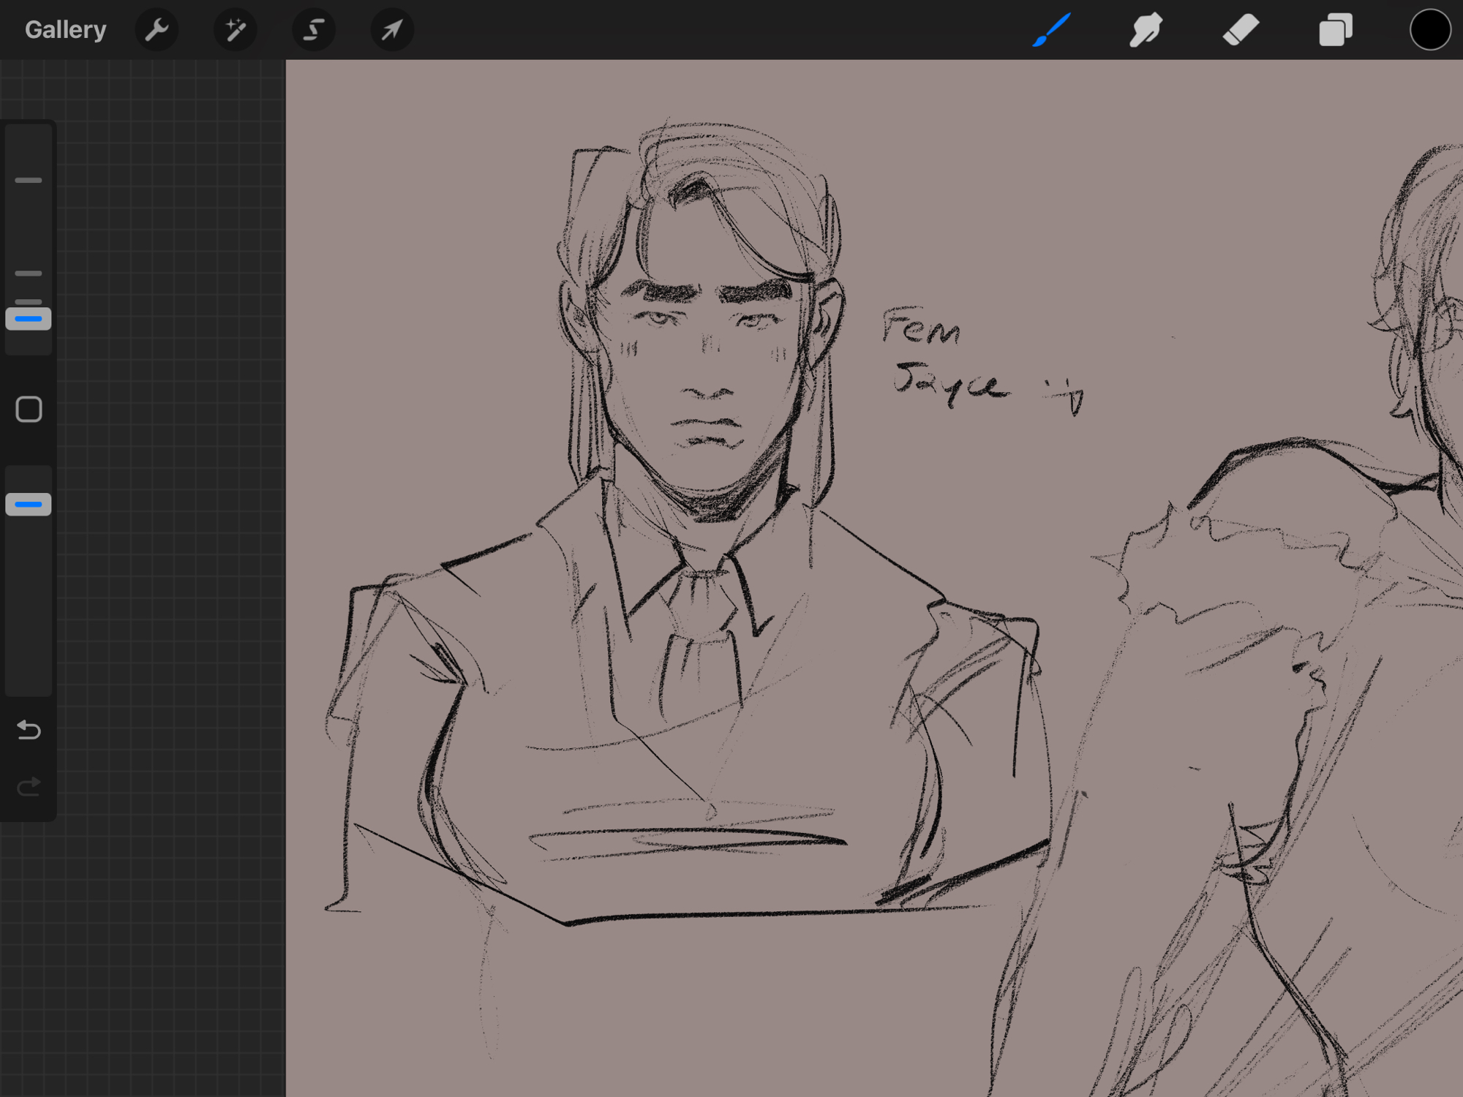The width and height of the screenshot is (1463, 1097).
Task: Activate the Selection tool
Action: coord(314,30)
